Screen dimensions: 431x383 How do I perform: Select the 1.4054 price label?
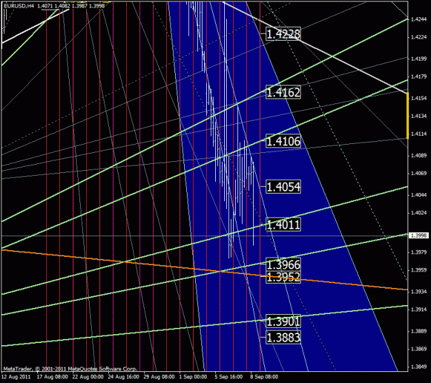coord(283,187)
